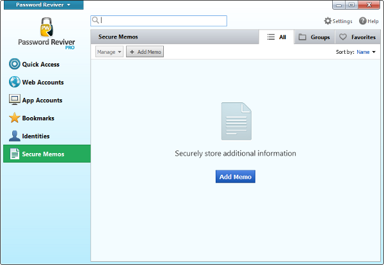Click inside the search input field
The width and height of the screenshot is (384, 265).
[x=159, y=21]
